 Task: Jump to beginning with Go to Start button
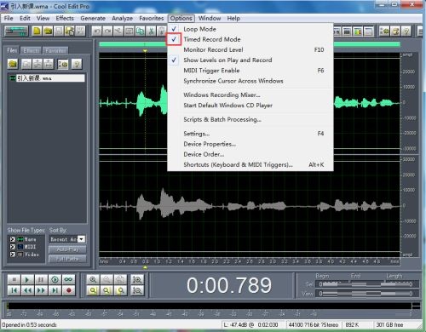click(x=14, y=290)
